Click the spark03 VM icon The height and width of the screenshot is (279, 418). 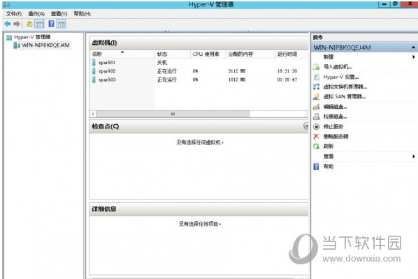[x=94, y=80]
